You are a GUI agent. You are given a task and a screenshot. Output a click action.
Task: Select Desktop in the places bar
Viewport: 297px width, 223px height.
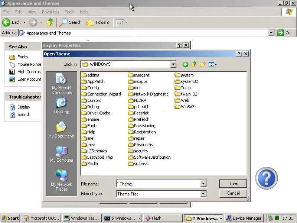point(62,106)
